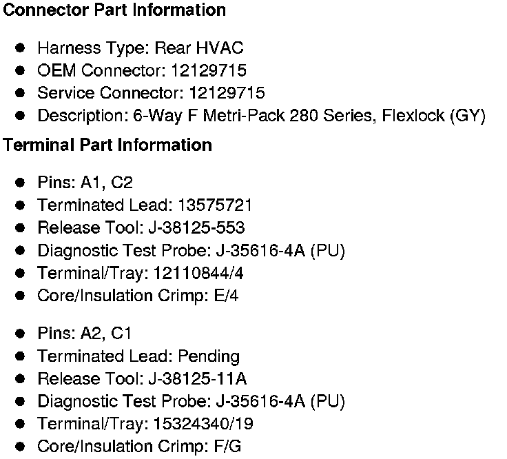Click the OEM Connector 12129715 entry
Screen dimensions: 507x459
click(142, 70)
